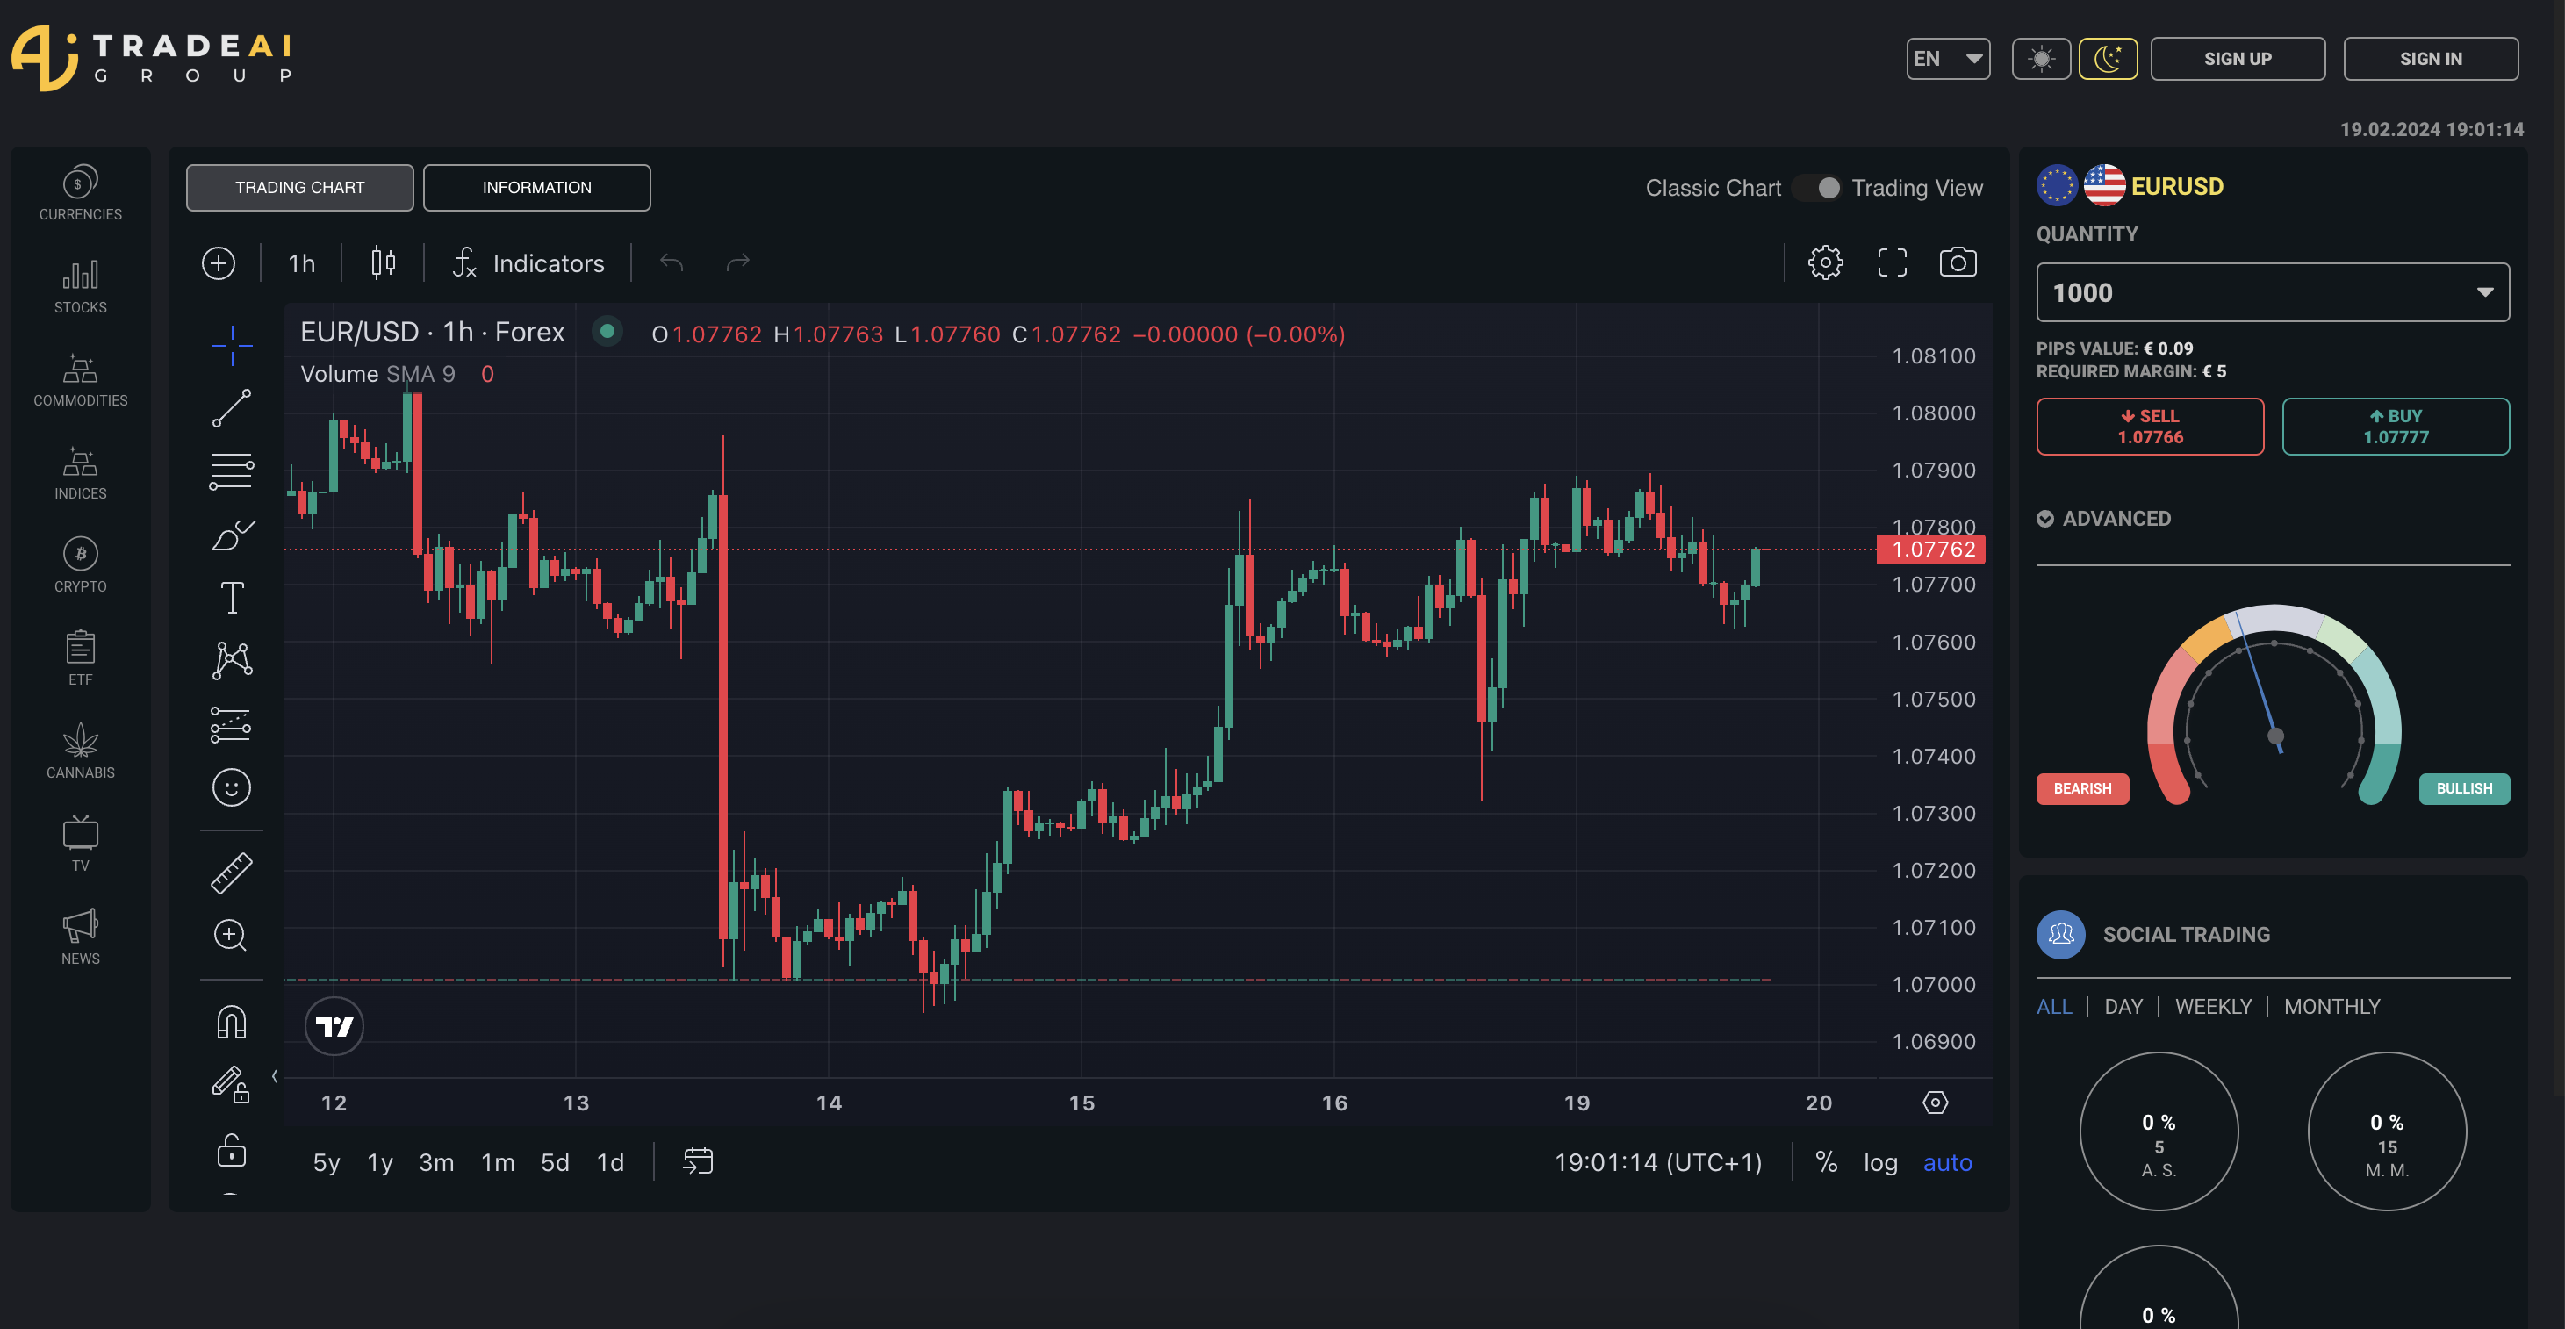Screen dimensions: 2565x1329
Task: Click the 1.07762 current price label
Action: [x=1930, y=550]
